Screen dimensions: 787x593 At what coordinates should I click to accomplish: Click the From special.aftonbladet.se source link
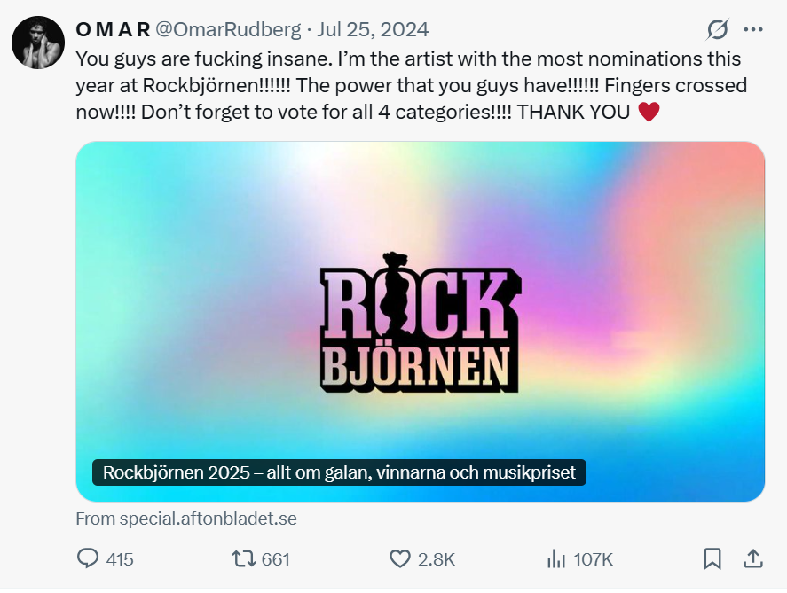point(186,519)
